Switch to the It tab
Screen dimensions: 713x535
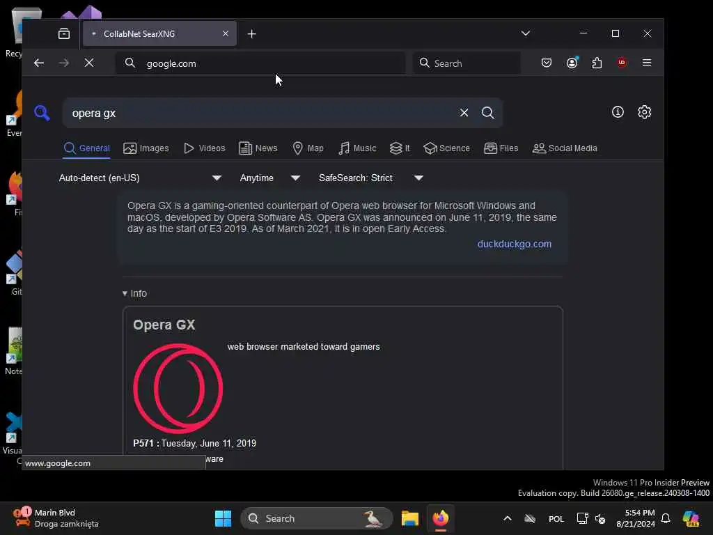(x=400, y=148)
